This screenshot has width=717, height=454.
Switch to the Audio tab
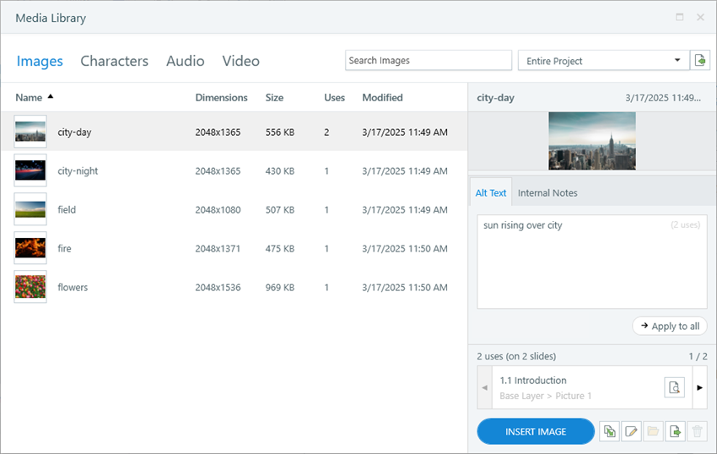[x=185, y=61]
